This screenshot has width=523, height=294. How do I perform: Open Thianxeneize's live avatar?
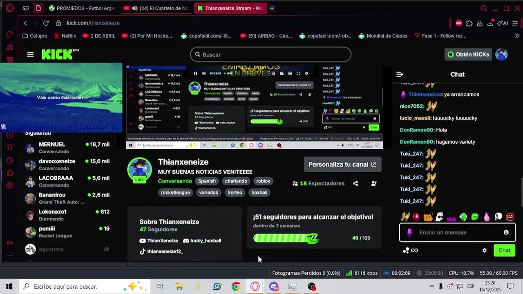click(140, 169)
